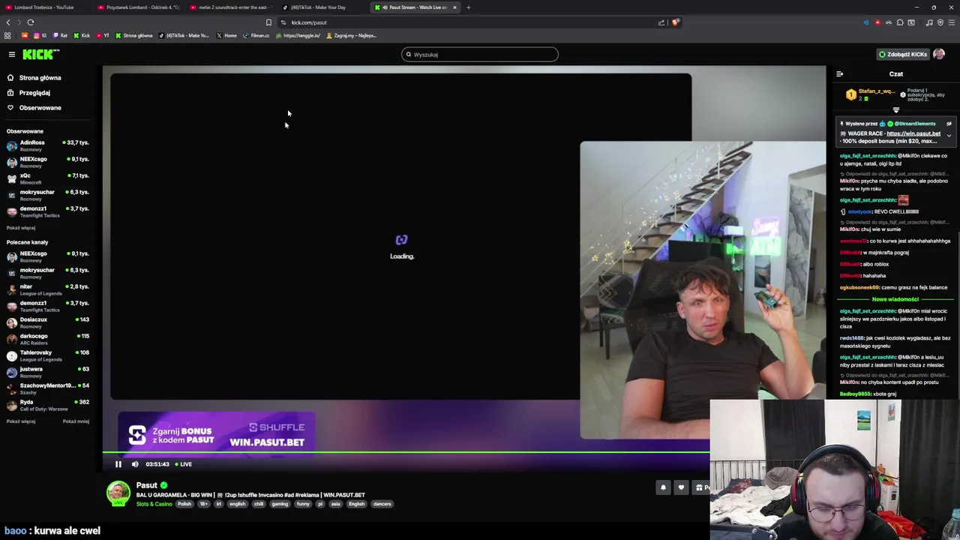Click the address bar kick.com/pasut
Viewport: 960px width, 540px height.
308,22
